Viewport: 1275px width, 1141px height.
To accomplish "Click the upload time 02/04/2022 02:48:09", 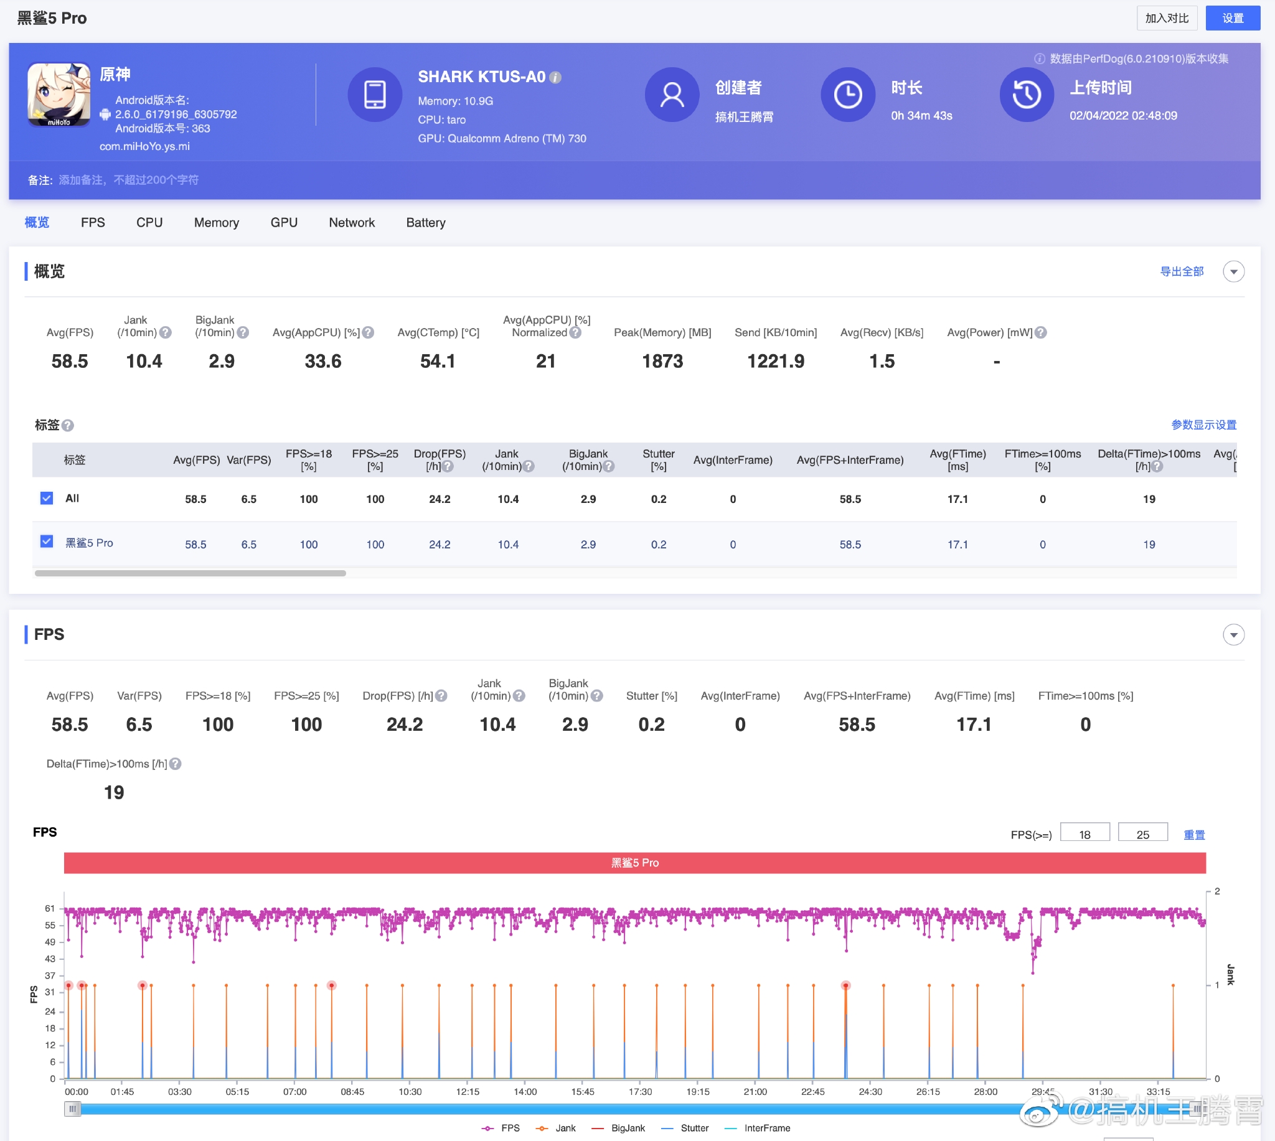I will (1122, 115).
